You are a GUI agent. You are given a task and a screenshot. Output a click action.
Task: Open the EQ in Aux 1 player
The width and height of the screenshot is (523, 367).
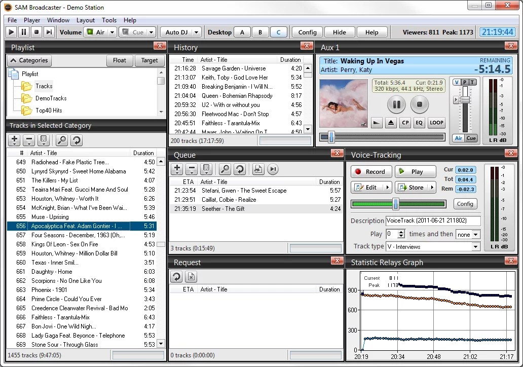point(419,123)
